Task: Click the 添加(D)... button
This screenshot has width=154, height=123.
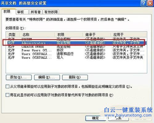Action: click(19, 77)
